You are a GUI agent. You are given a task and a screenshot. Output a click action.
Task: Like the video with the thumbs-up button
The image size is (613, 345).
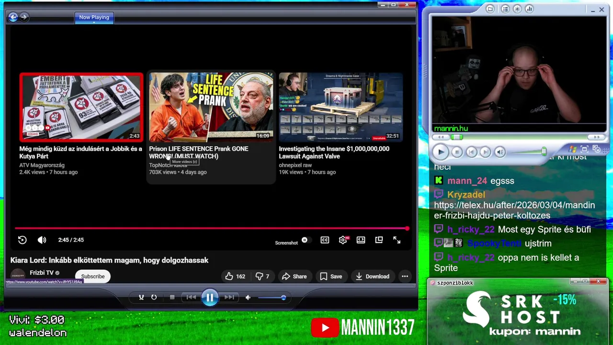pos(235,276)
